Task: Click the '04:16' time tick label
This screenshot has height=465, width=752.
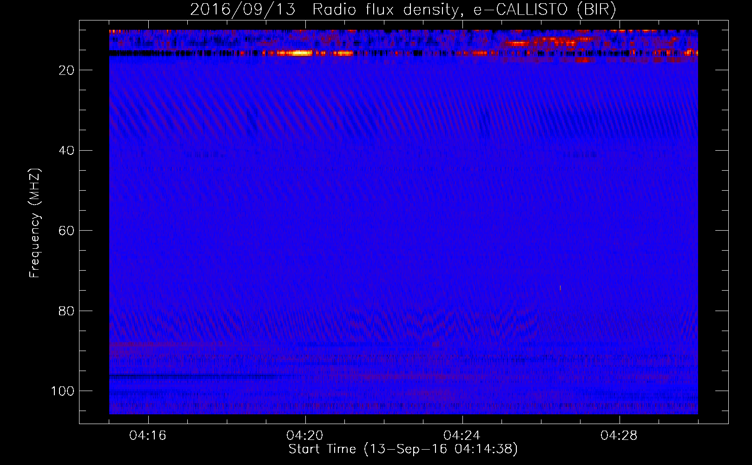Action: [x=148, y=436]
